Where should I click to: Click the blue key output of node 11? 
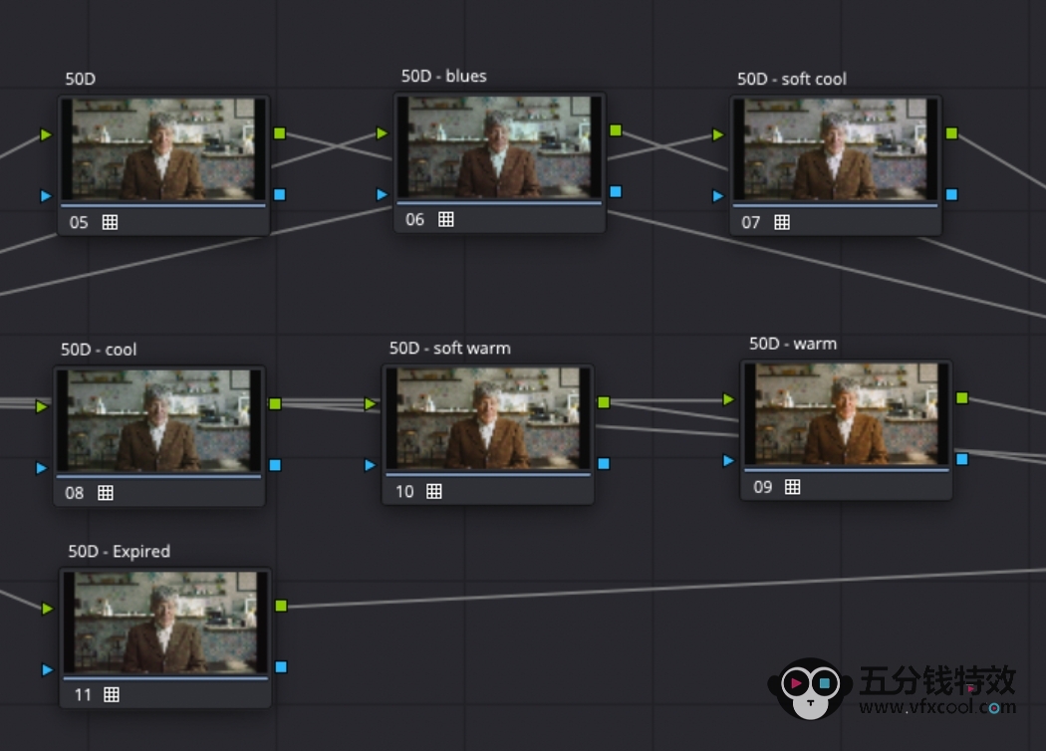coord(281,667)
